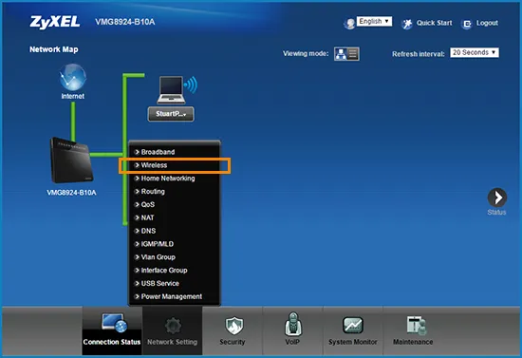Viewport: 522px width, 358px height.
Task: Select the Security tab label
Action: coord(233,342)
